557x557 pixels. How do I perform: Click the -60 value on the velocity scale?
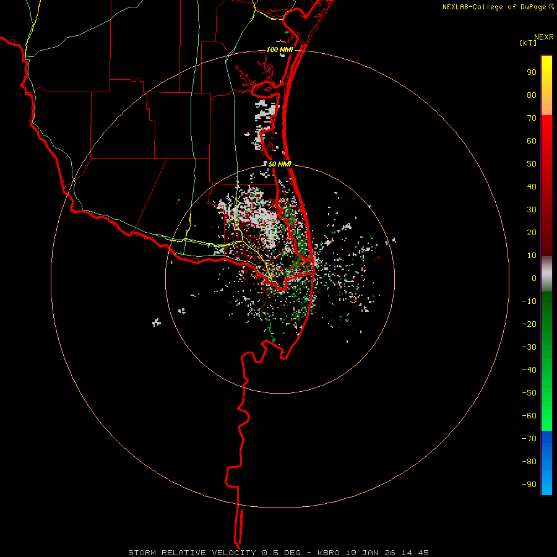tap(529, 416)
